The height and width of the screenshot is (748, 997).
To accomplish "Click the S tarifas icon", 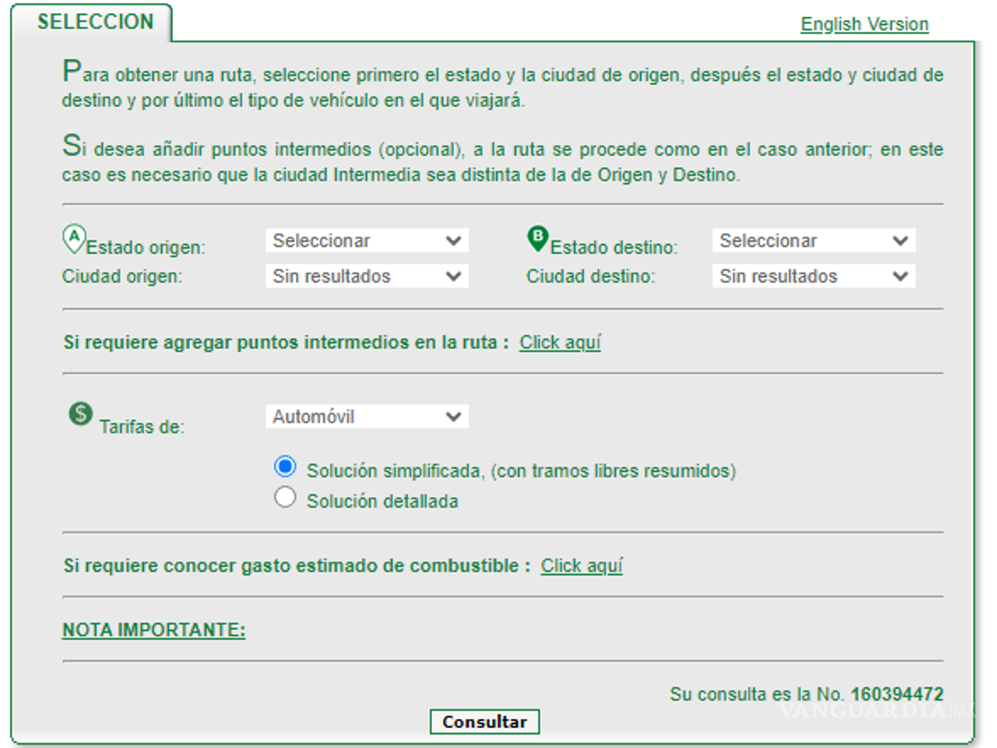I will click(x=80, y=413).
